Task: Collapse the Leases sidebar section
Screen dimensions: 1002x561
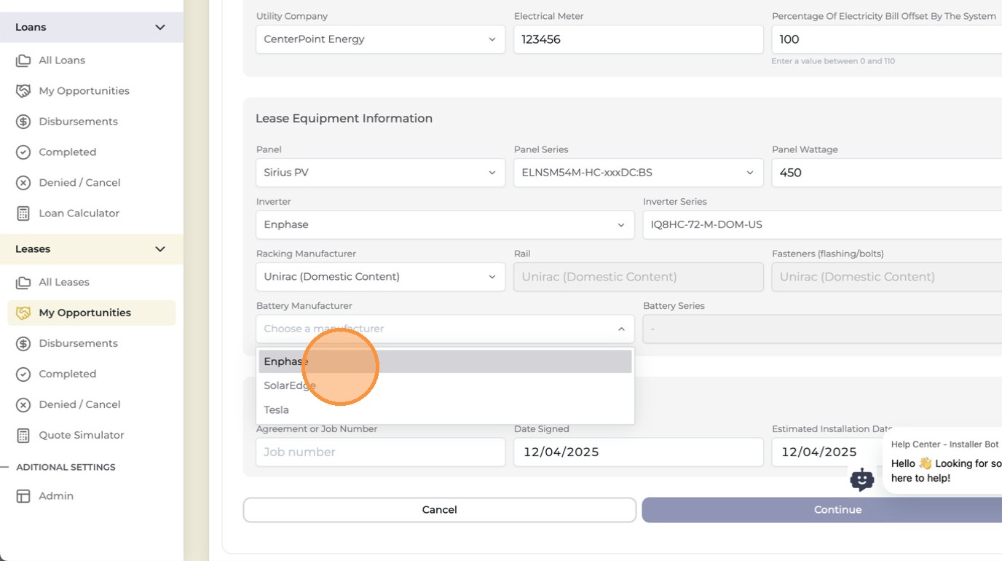Action: (160, 249)
